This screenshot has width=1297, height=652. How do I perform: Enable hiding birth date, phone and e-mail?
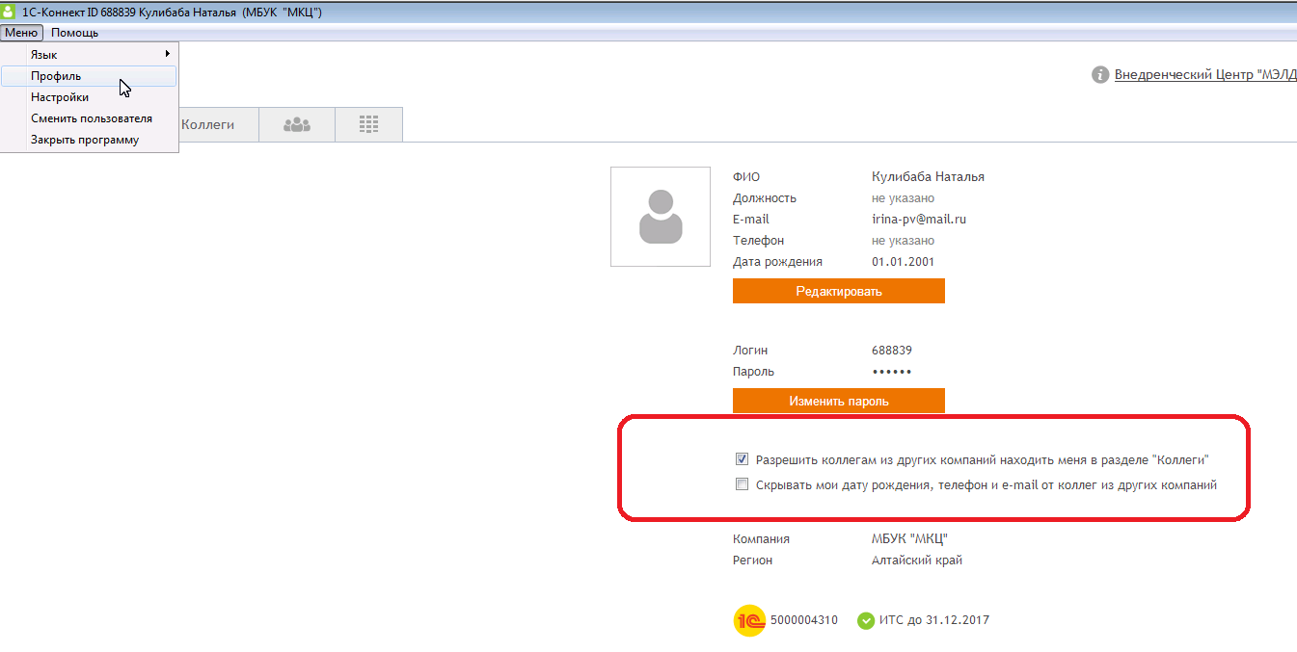pyautogui.click(x=742, y=484)
